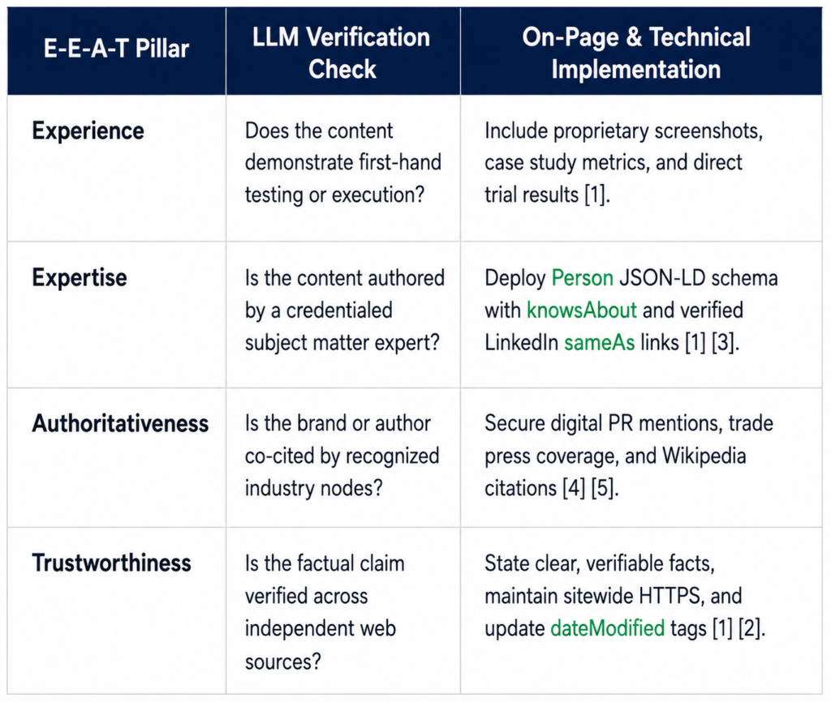This screenshot has height=702, width=831.
Task: Select the 'credentialed subject matter expert' cell
Action: point(344,310)
